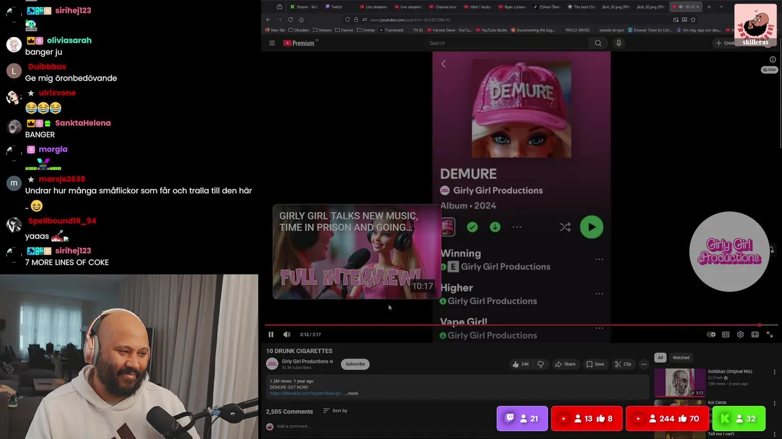Seek on the red video progress bar
The image size is (782, 439).
[x=521, y=325]
